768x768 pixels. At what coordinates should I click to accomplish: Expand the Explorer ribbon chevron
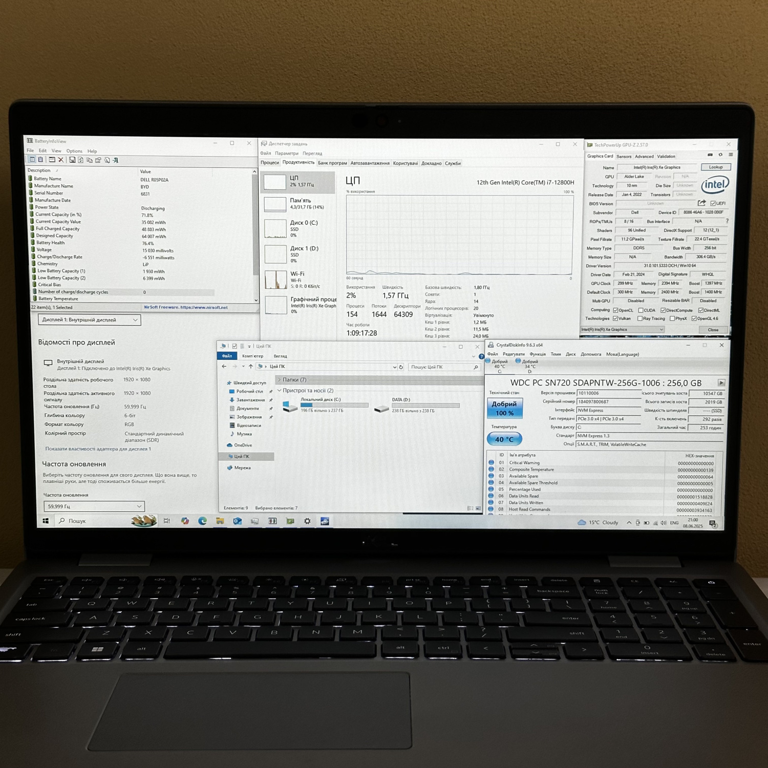click(473, 356)
